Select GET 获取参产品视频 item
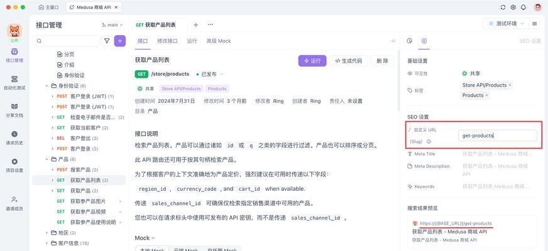Screen dimensions: 548x251 (79, 211)
